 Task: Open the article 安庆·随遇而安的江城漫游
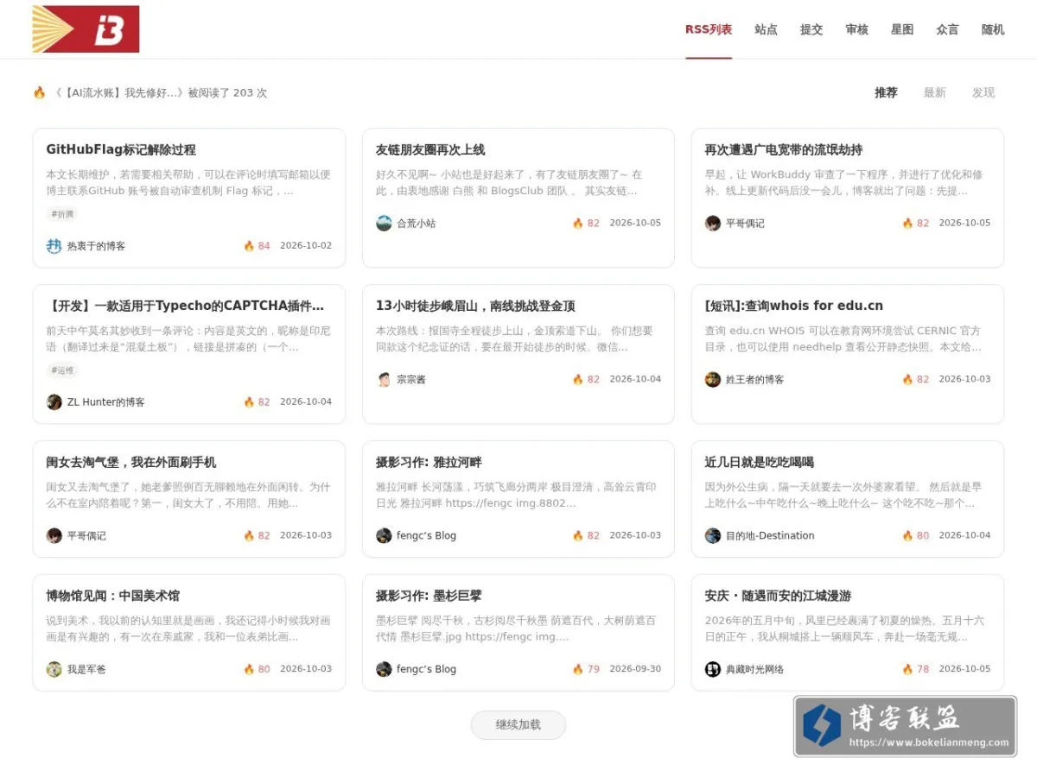(778, 596)
